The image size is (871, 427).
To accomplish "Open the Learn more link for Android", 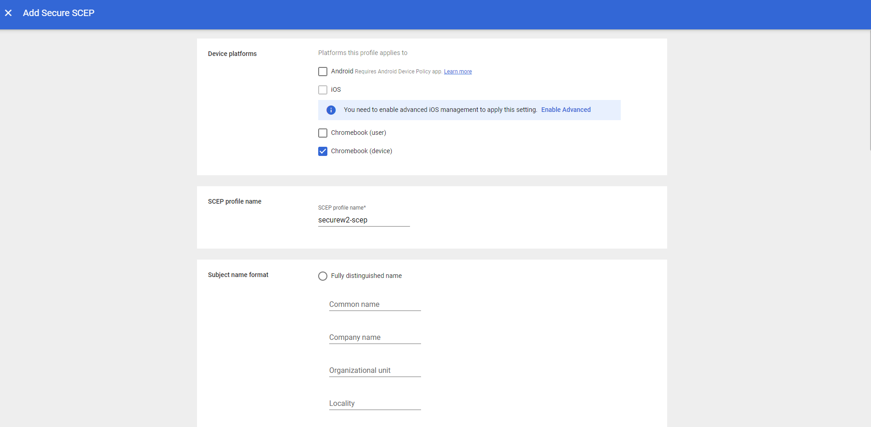I will (x=457, y=72).
